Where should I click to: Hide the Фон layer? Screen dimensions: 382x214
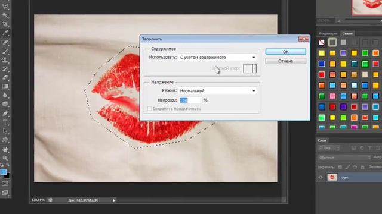(321, 177)
